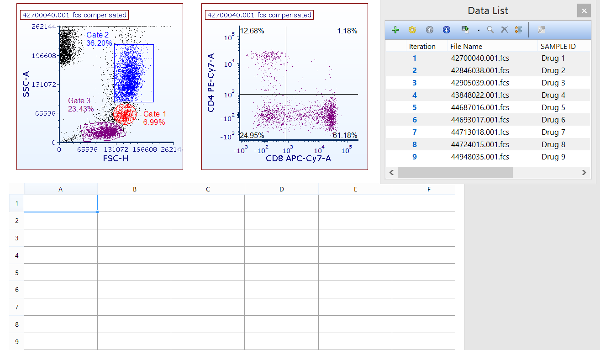Click the green plus add file icon
The image size is (600, 350).
point(395,30)
